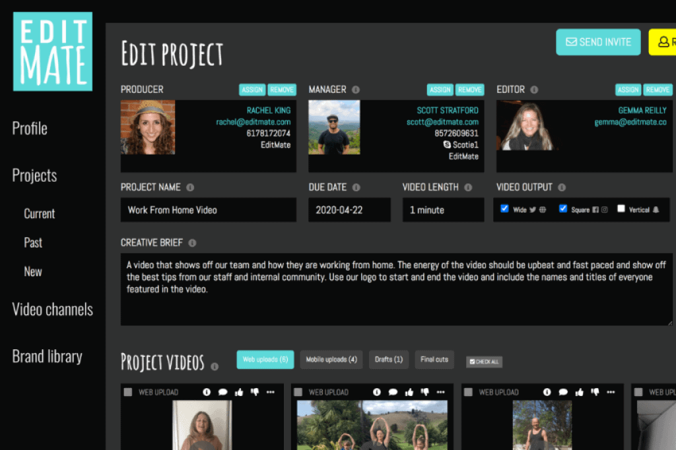Uncheck the Wide video output checkbox

click(x=505, y=209)
